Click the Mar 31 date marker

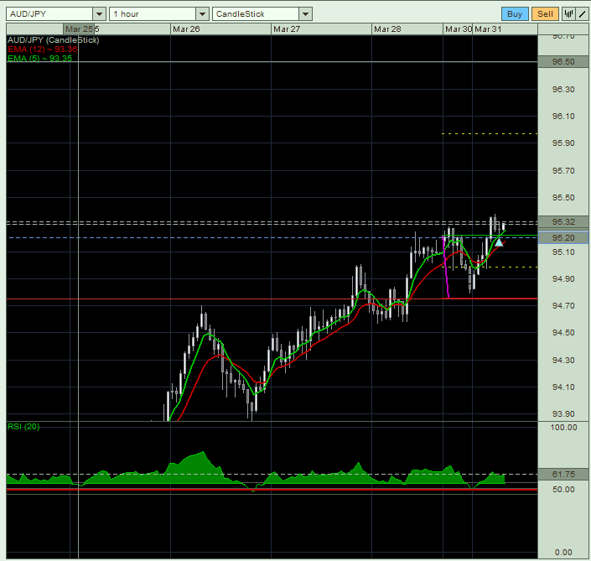pos(488,29)
